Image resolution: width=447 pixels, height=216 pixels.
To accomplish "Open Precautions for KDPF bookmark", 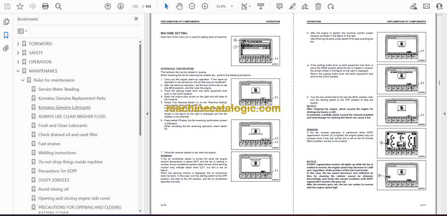I will coord(58,171).
